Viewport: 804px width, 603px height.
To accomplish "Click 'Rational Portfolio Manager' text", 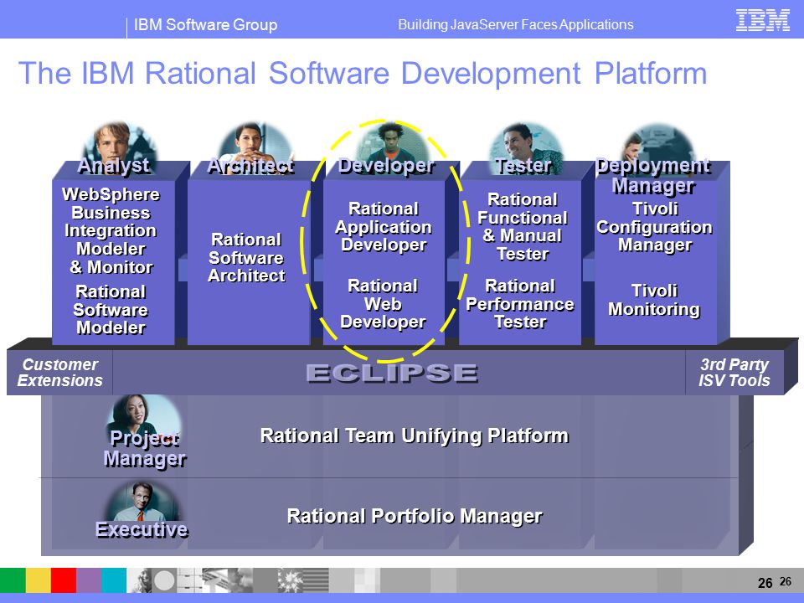I will tap(415, 517).
